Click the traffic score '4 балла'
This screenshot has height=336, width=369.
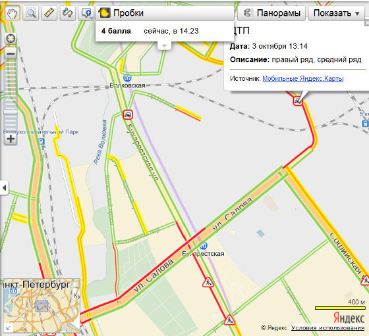116,31
